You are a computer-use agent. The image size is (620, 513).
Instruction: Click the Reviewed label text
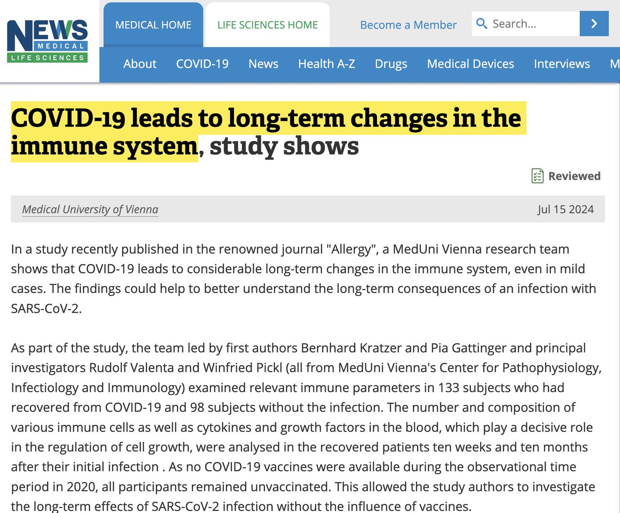point(575,176)
